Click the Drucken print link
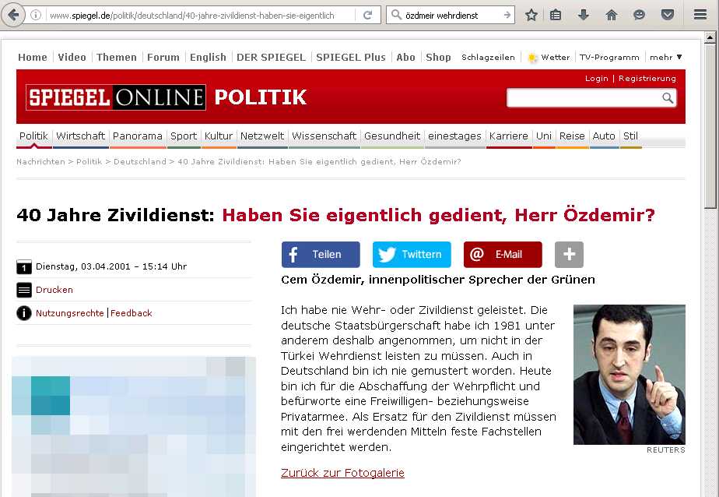719x497 pixels. click(54, 290)
